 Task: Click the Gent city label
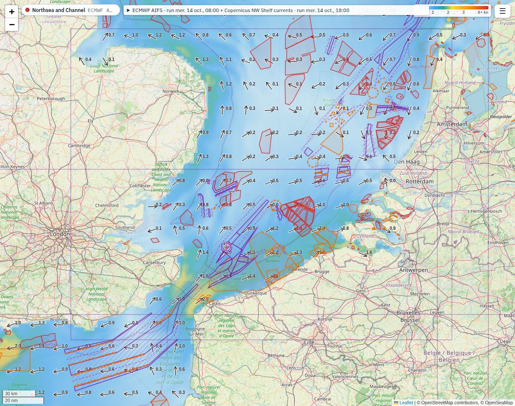(x=361, y=291)
